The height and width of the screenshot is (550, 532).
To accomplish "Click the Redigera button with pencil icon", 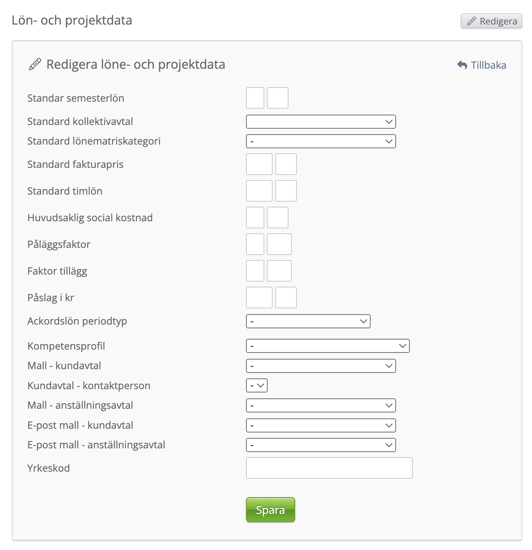I will click(x=492, y=21).
